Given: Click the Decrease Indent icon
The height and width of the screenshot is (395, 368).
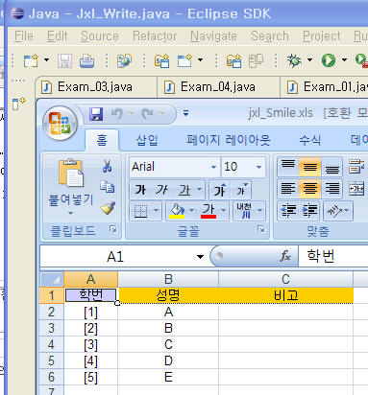Looking at the screenshot, I should (287, 211).
